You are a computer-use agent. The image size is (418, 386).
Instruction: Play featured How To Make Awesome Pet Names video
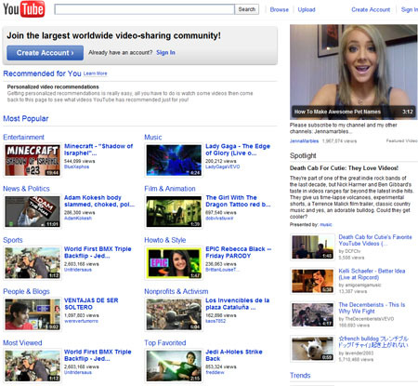point(353,72)
